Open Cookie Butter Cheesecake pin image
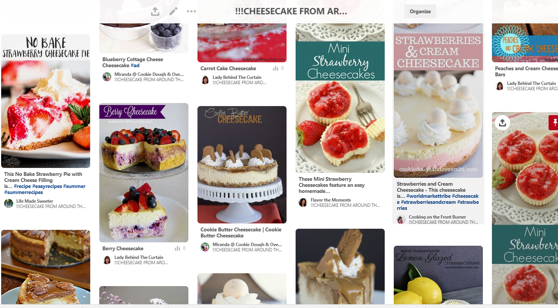 (x=242, y=165)
